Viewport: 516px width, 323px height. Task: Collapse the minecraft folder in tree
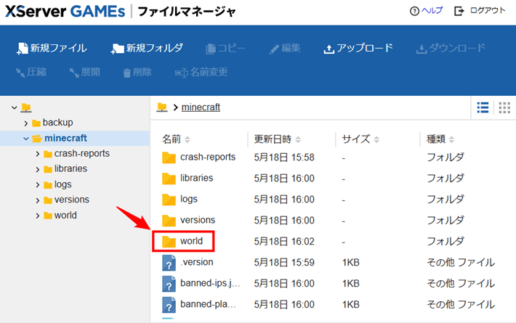26,139
